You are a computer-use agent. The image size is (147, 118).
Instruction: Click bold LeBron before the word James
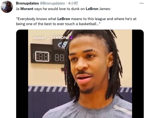click(92, 9)
